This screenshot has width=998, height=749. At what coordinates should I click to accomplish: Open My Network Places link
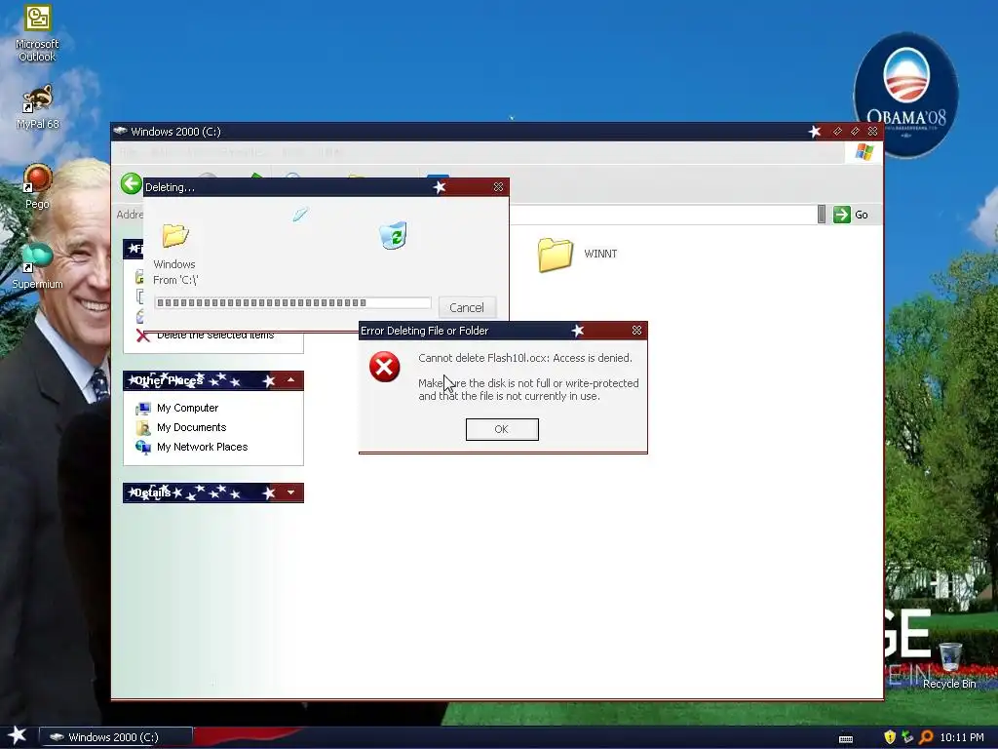202,447
